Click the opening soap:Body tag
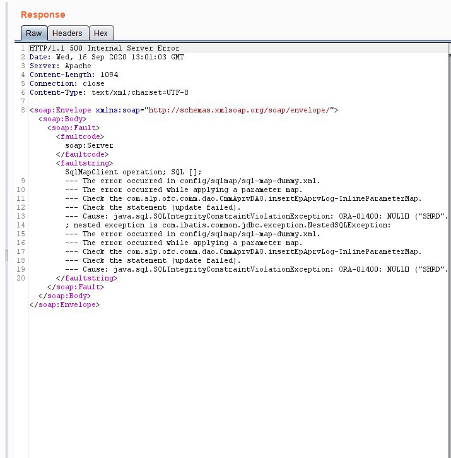Image resolution: width=451 pixels, height=458 pixels. point(62,119)
